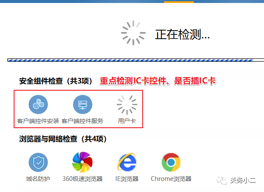Screen dimensions: 264x192
Task: Click the 安全组件检查（共3项）section heading
Action: [x=56, y=81]
